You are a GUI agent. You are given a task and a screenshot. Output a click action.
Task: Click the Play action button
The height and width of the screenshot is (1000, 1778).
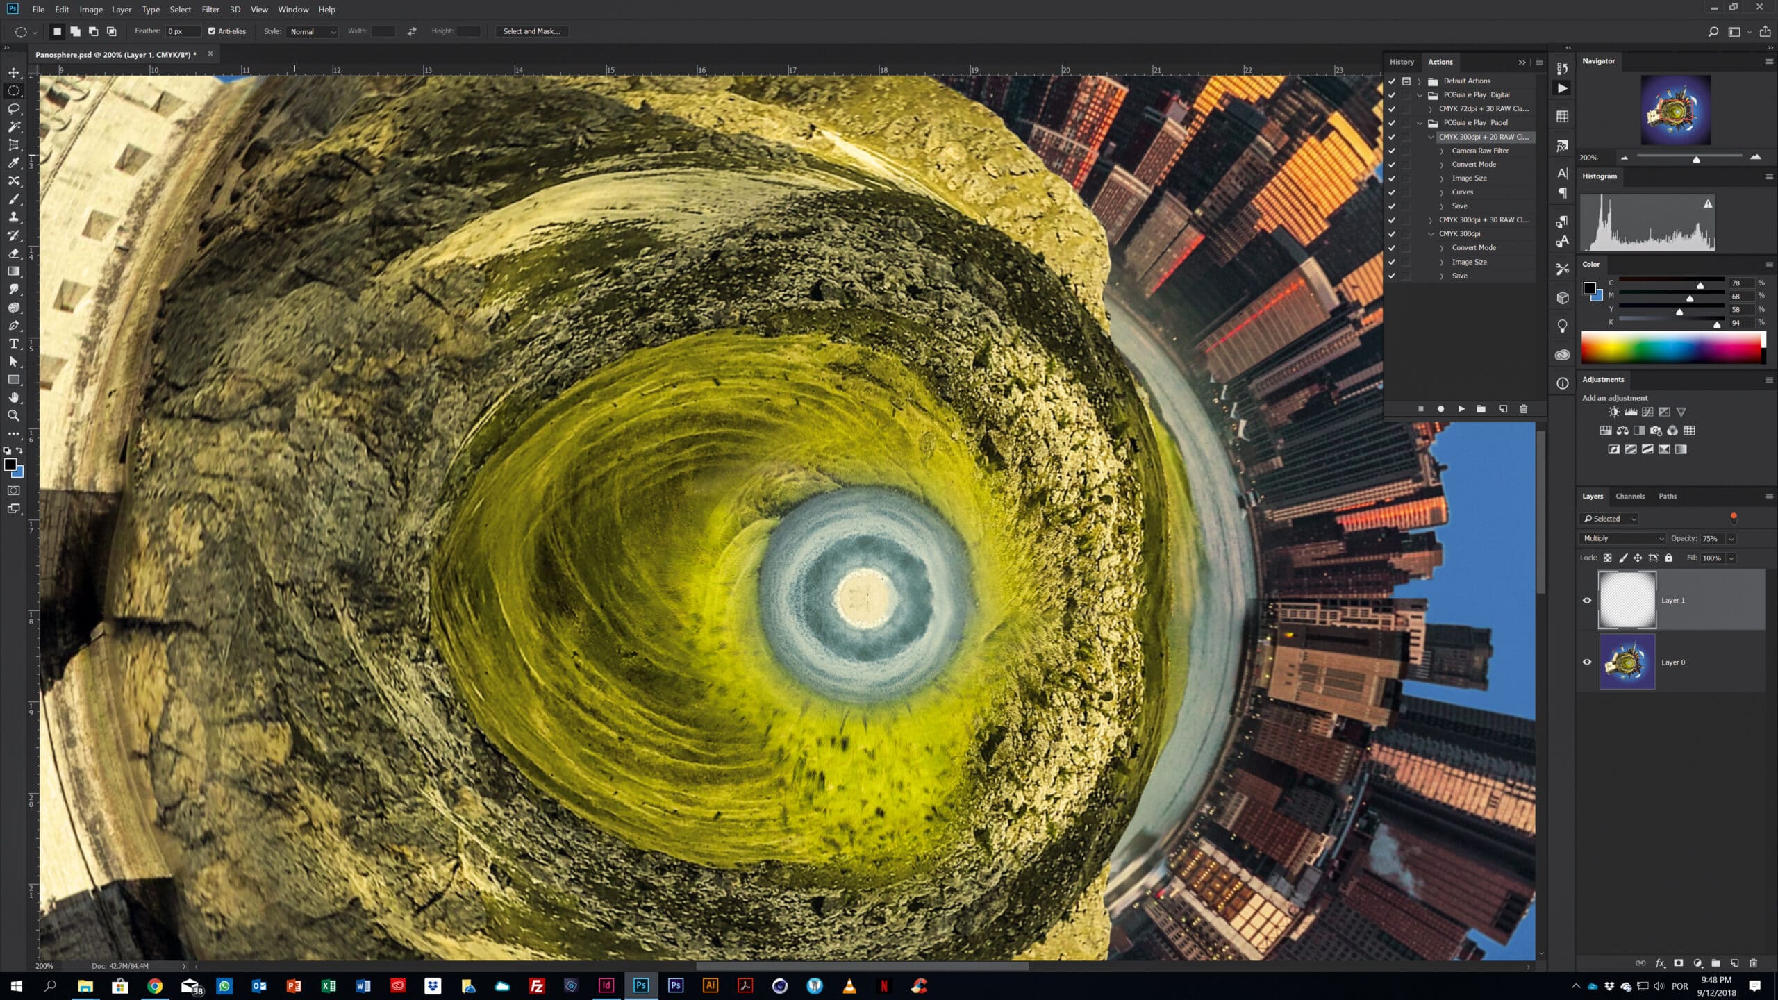coord(1461,409)
